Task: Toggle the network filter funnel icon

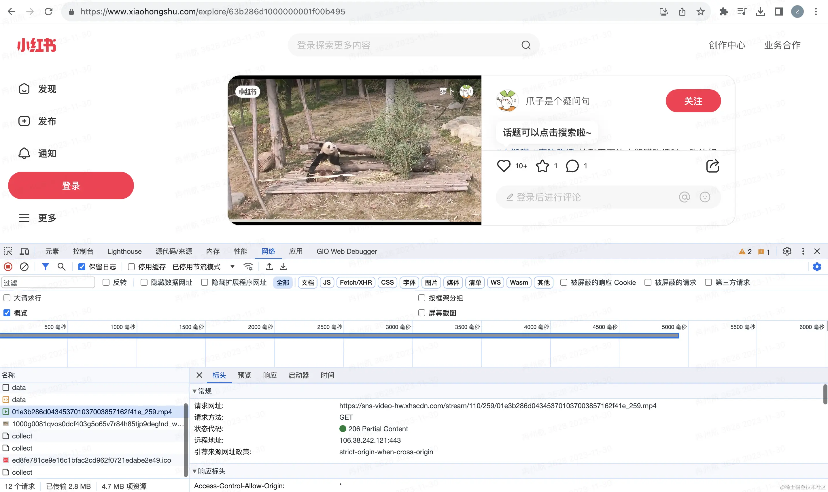Action: (x=46, y=266)
